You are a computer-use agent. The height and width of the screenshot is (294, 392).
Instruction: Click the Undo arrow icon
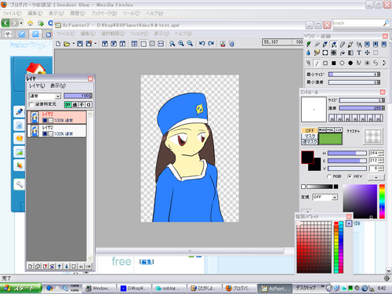(x=202, y=44)
